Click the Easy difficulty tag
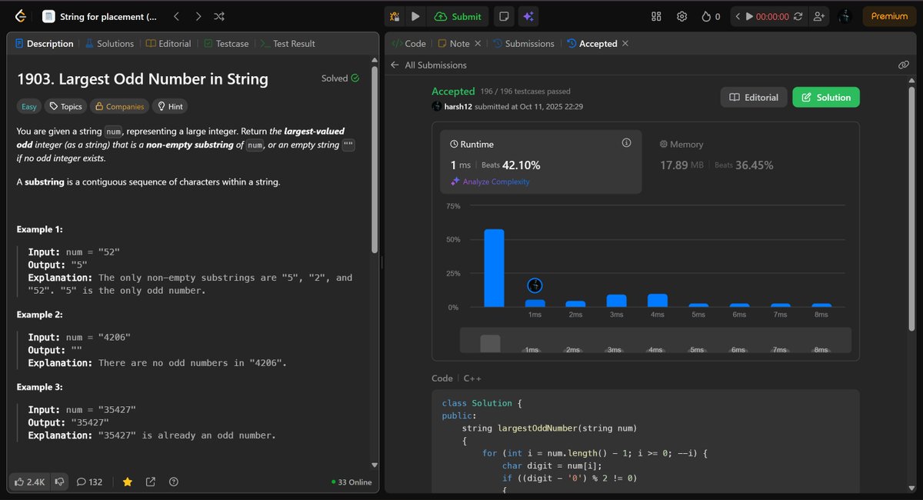The image size is (923, 500). pyautogui.click(x=28, y=107)
